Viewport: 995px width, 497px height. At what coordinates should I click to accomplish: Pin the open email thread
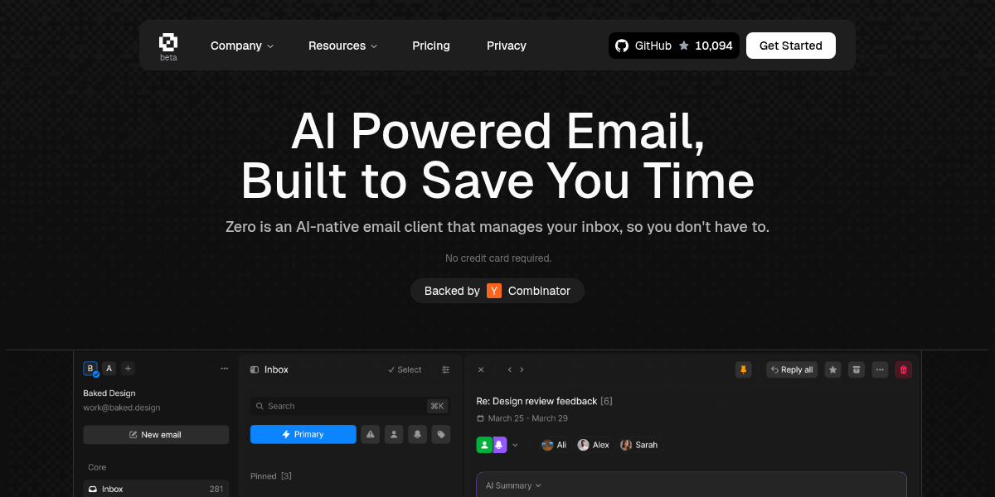(743, 369)
